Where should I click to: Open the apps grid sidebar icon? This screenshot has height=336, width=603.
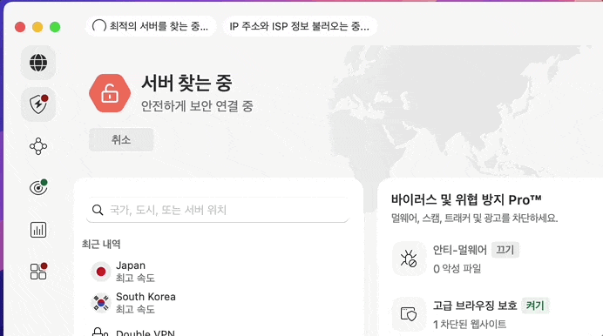38,271
